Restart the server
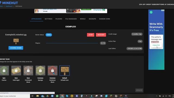Screen dimensions: 174x98 pyautogui.click(x=101, y=35)
